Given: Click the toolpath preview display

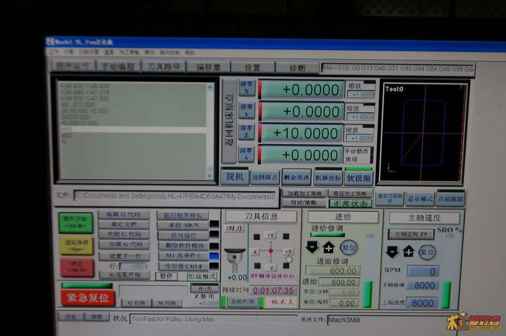Looking at the screenshot, I should (x=424, y=132).
